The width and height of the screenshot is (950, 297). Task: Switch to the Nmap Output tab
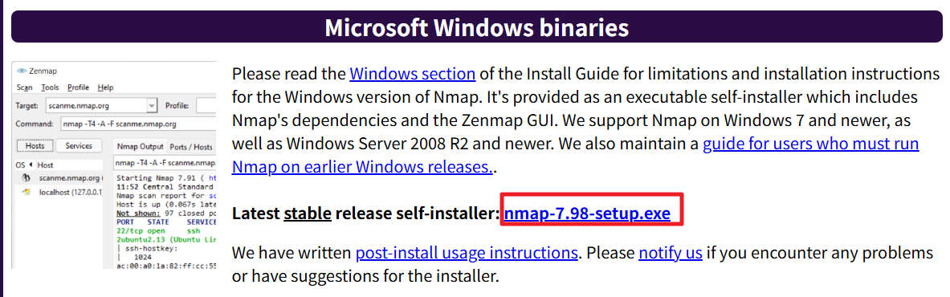pyautogui.click(x=140, y=147)
